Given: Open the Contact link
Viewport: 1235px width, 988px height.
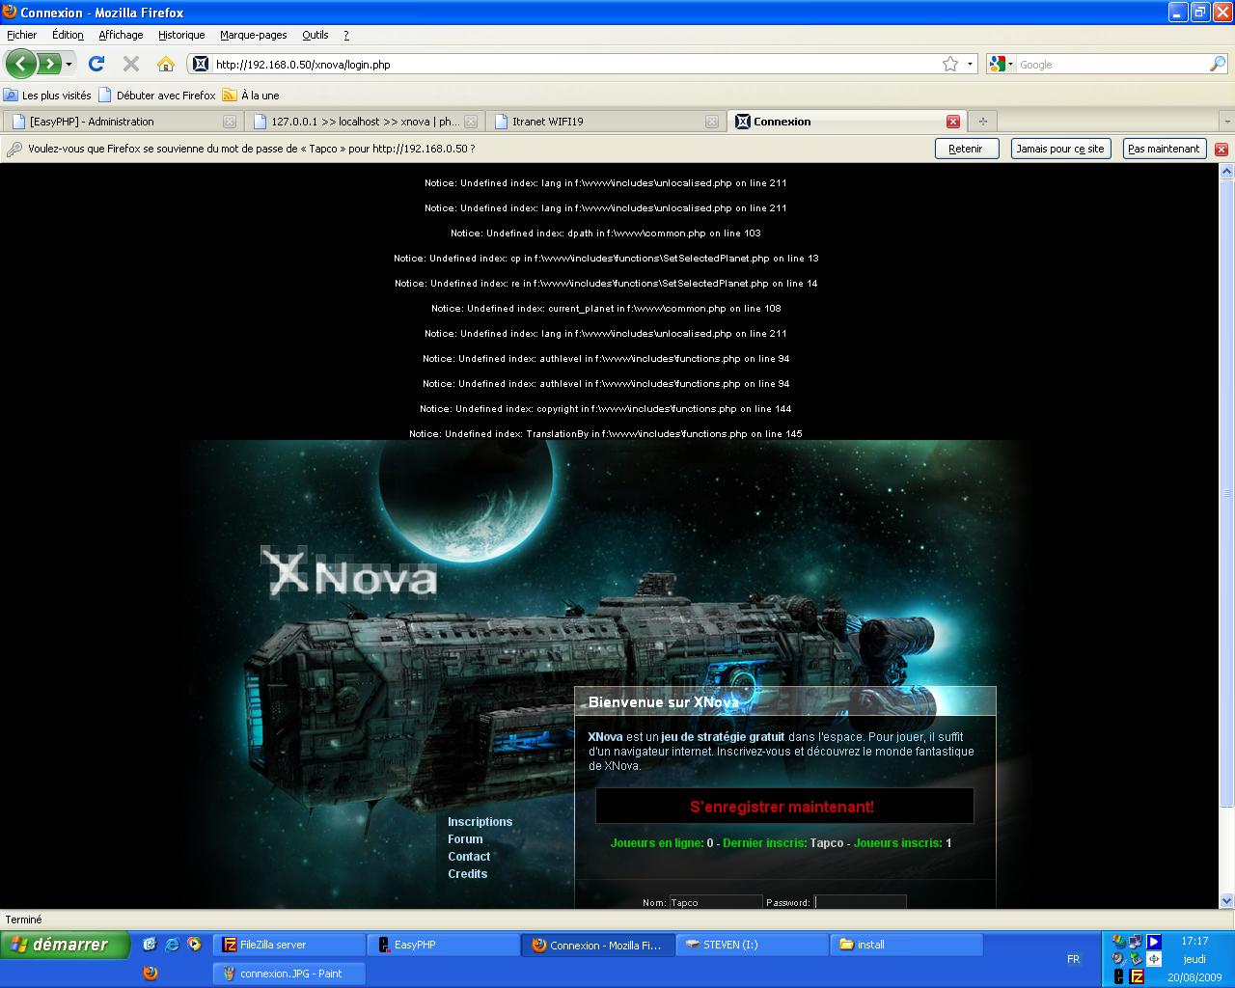Looking at the screenshot, I should pyautogui.click(x=469, y=857).
